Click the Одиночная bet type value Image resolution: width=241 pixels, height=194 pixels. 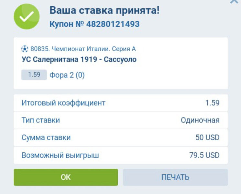(200, 120)
